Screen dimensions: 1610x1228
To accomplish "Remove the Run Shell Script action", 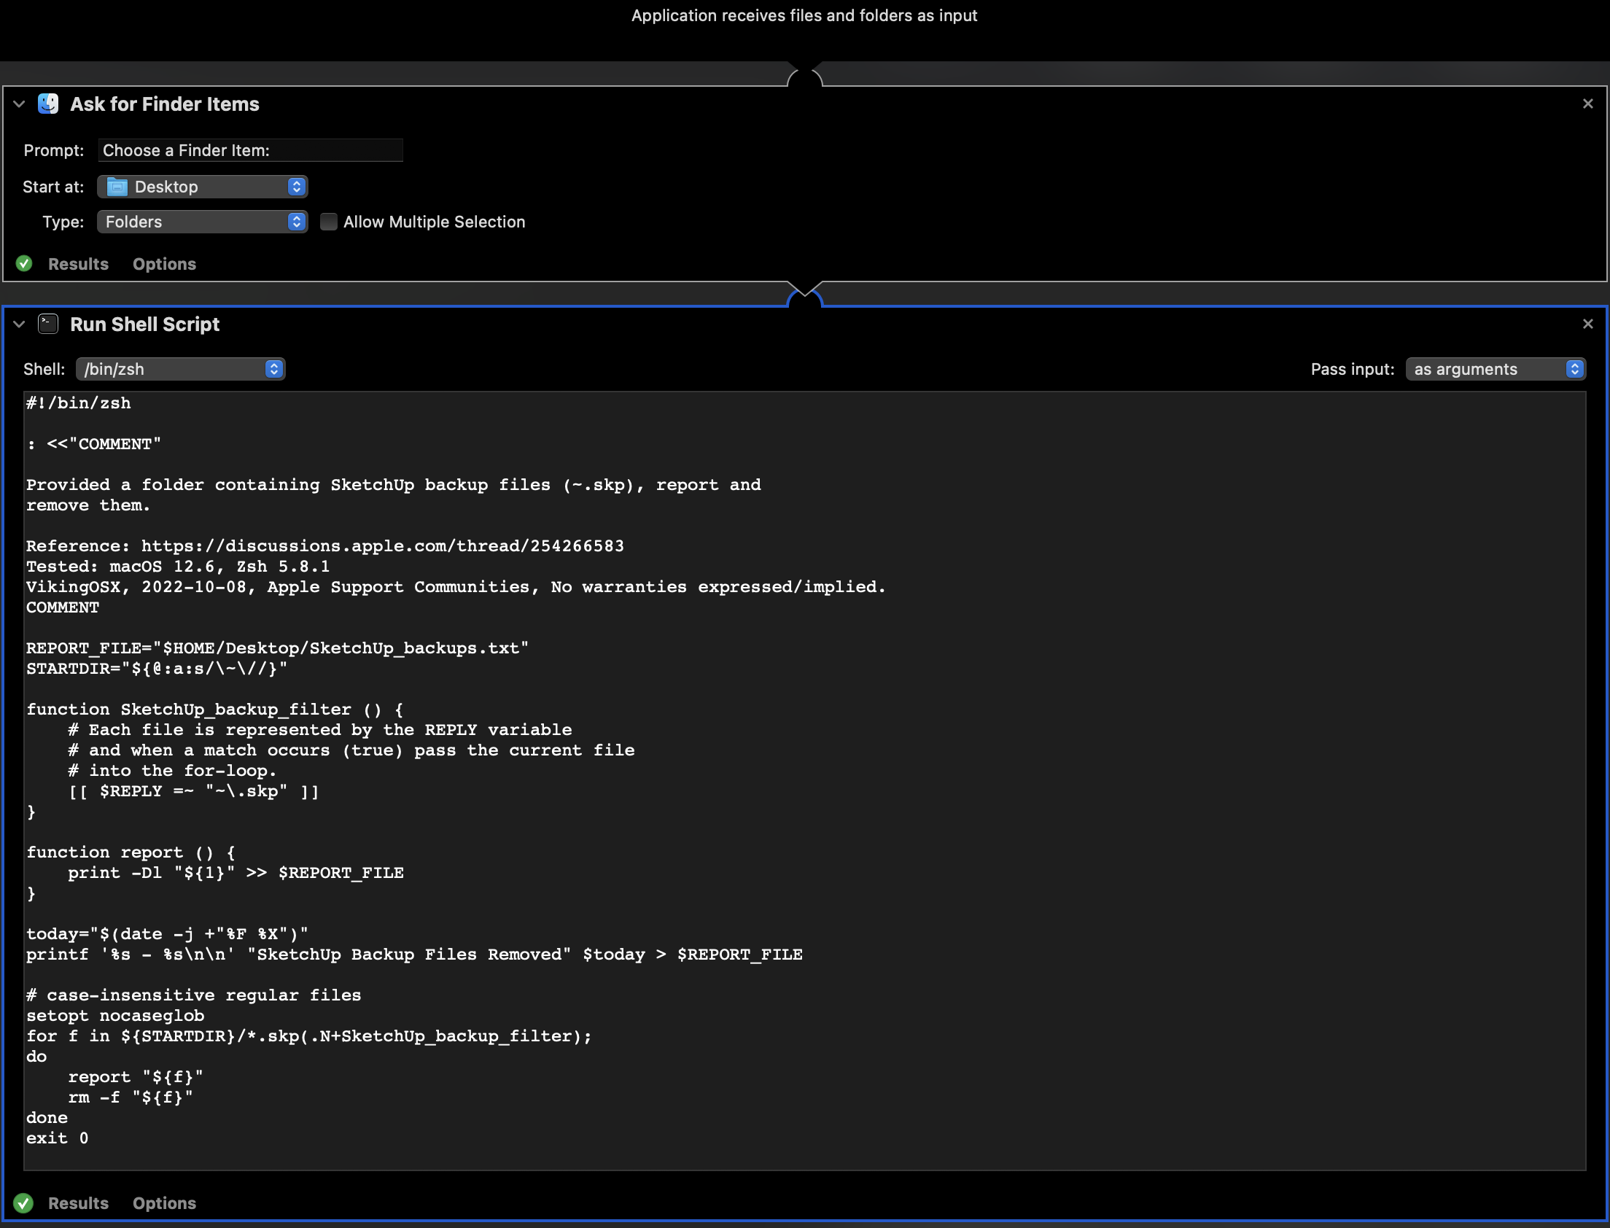I will click(1587, 324).
